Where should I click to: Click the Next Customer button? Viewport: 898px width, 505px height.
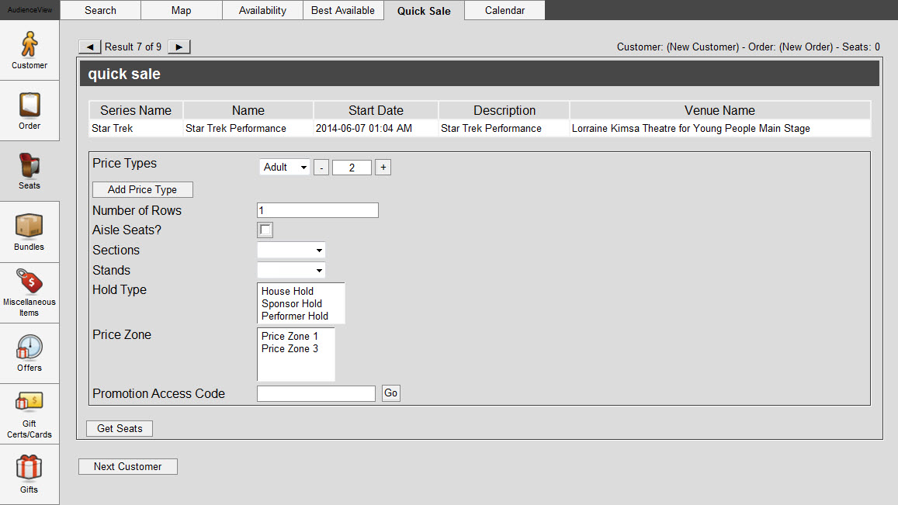pos(128,467)
